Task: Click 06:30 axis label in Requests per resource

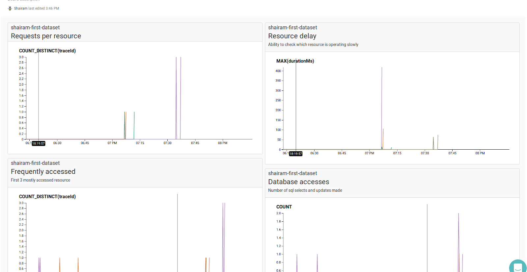Action: (57, 143)
